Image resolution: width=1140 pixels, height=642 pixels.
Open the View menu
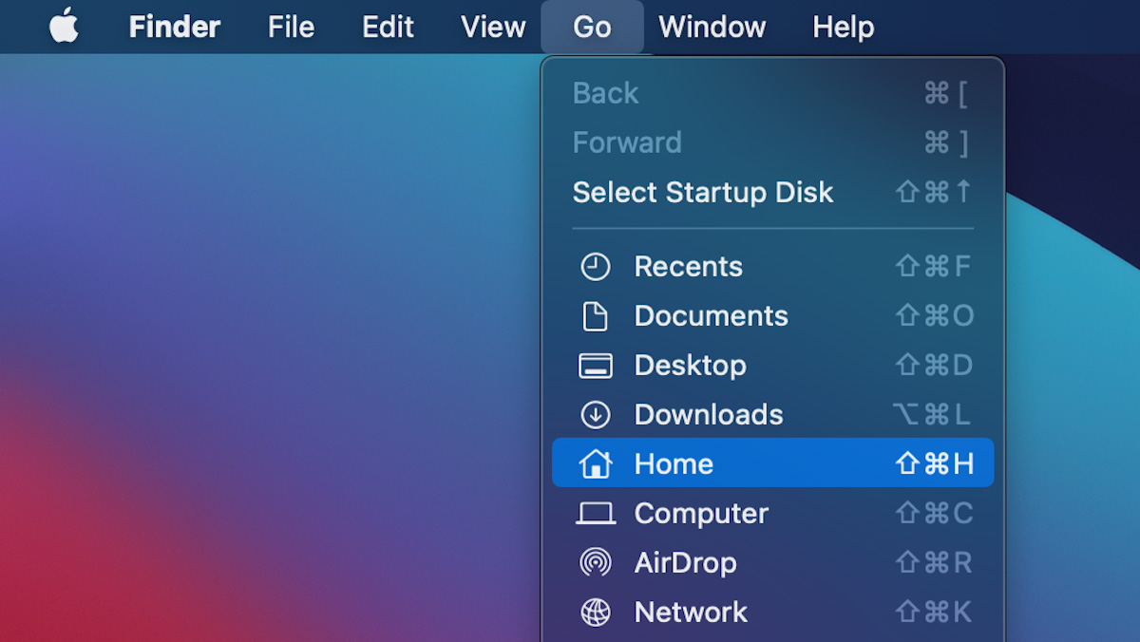pos(493,27)
